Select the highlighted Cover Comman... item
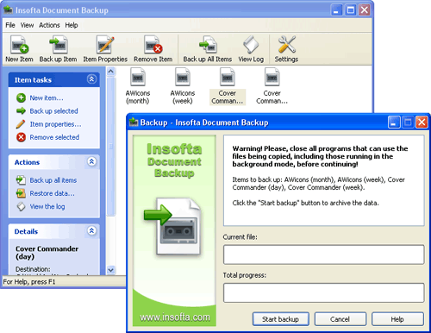 pos(228,86)
